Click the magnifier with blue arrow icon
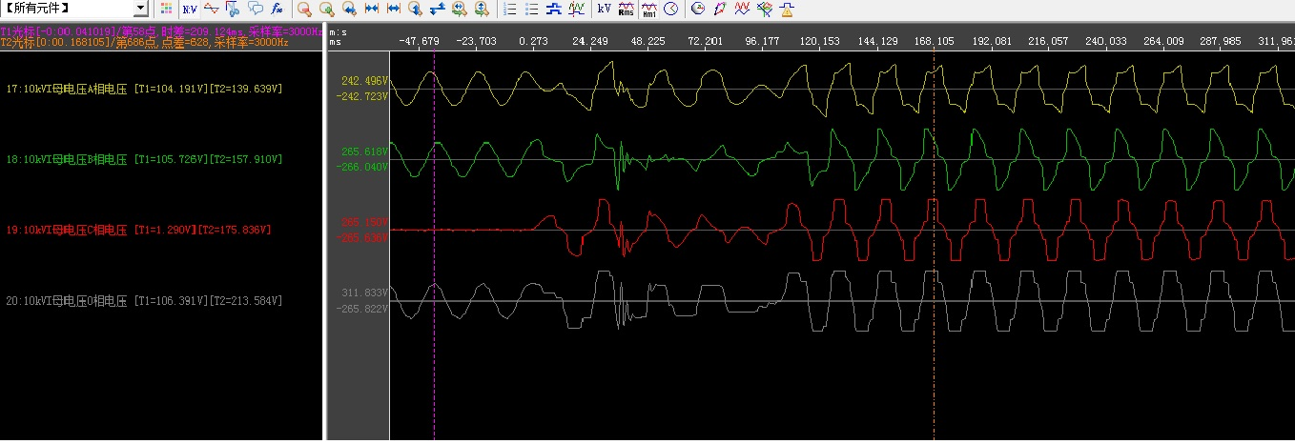The height and width of the screenshot is (444, 1295). (x=349, y=9)
